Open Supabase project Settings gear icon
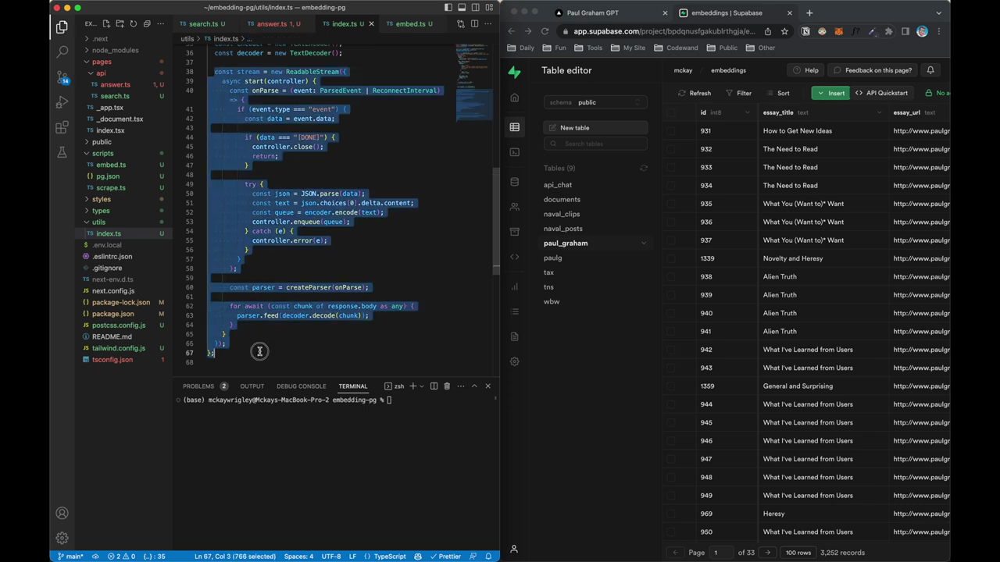The width and height of the screenshot is (1000, 562). coord(514,361)
